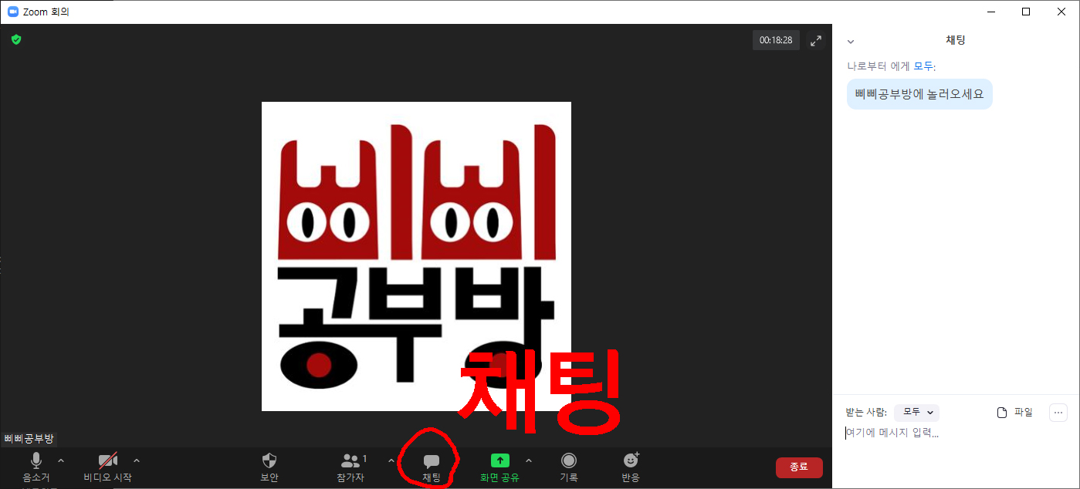Viewport: 1080px width, 489px height.
Task: Open the 반응 reactions smiley icon
Action: [631, 460]
